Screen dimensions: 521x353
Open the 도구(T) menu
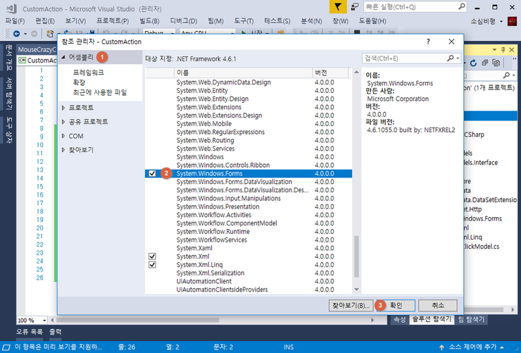pos(244,21)
